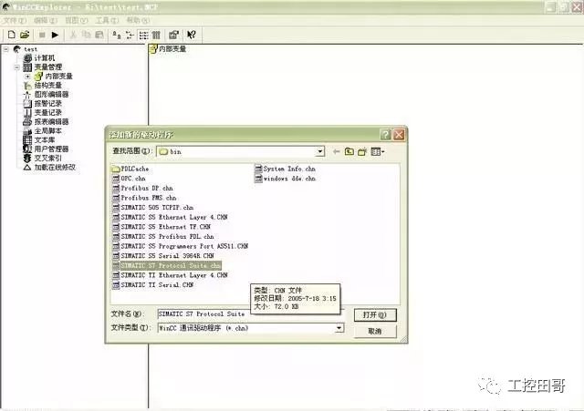Image resolution: width=584 pixels, height=411 pixels.
Task: Activate the context help arrow-question icon
Action: click(192, 35)
